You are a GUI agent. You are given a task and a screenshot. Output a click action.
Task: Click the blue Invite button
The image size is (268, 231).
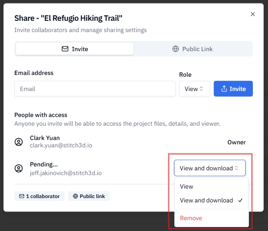click(x=233, y=89)
